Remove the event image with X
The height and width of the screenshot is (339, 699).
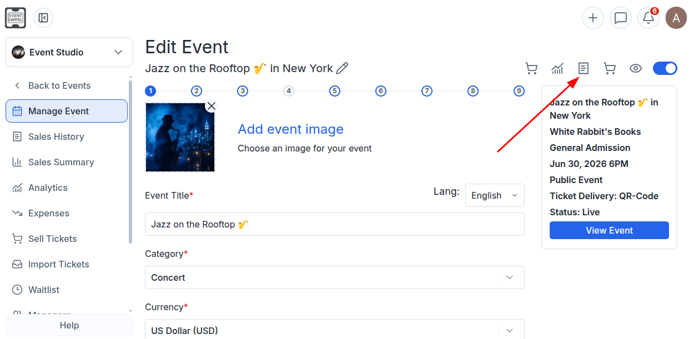(x=211, y=106)
